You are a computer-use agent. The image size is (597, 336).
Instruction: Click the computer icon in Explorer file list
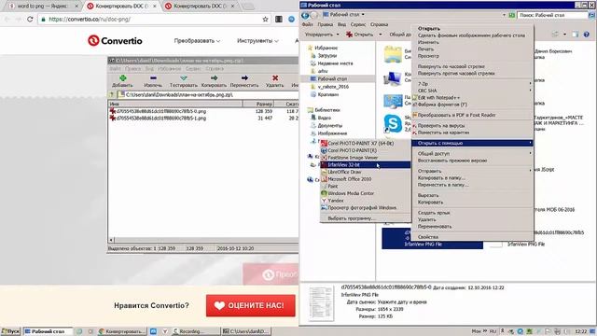[393, 79]
